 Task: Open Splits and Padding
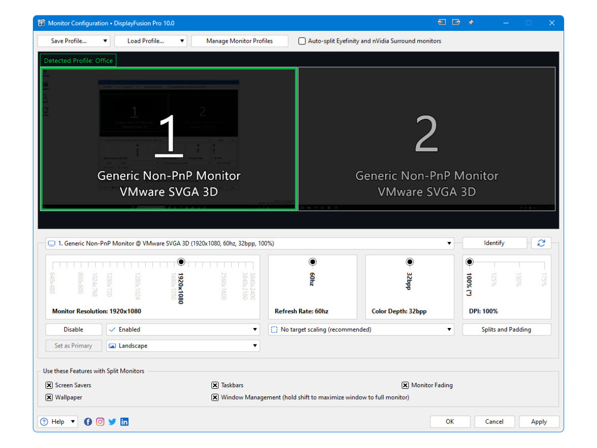[x=506, y=330]
